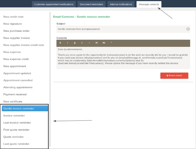
Task: Open New supplier invoice template
Action: click(16, 38)
